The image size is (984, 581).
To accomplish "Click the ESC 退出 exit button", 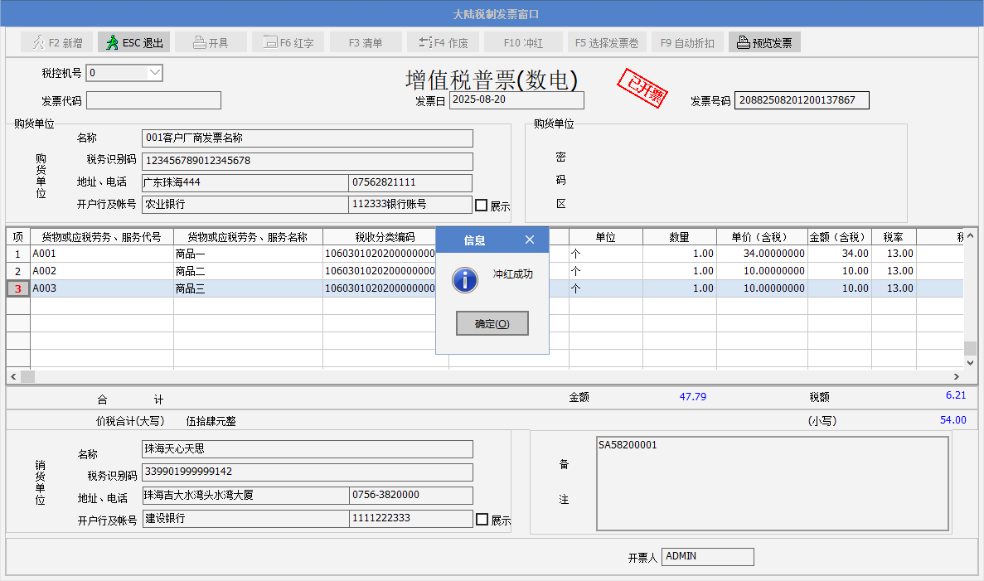I will (134, 42).
